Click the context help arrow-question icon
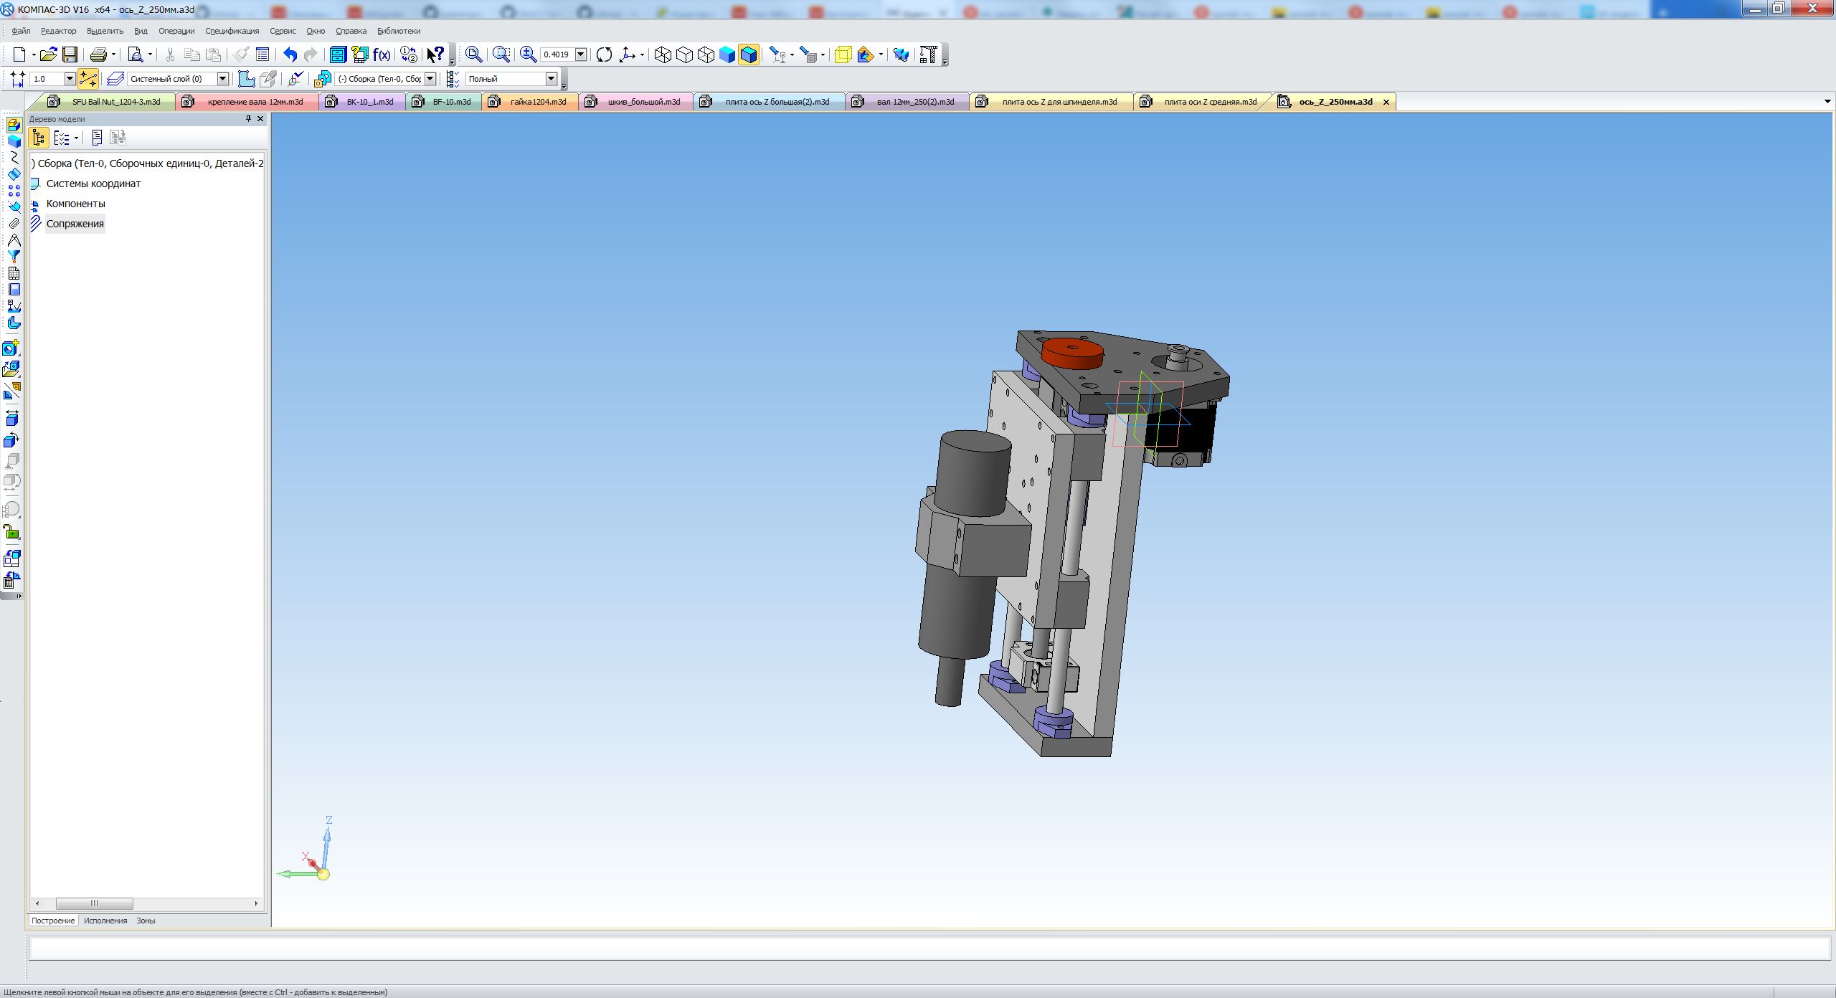 tap(435, 54)
